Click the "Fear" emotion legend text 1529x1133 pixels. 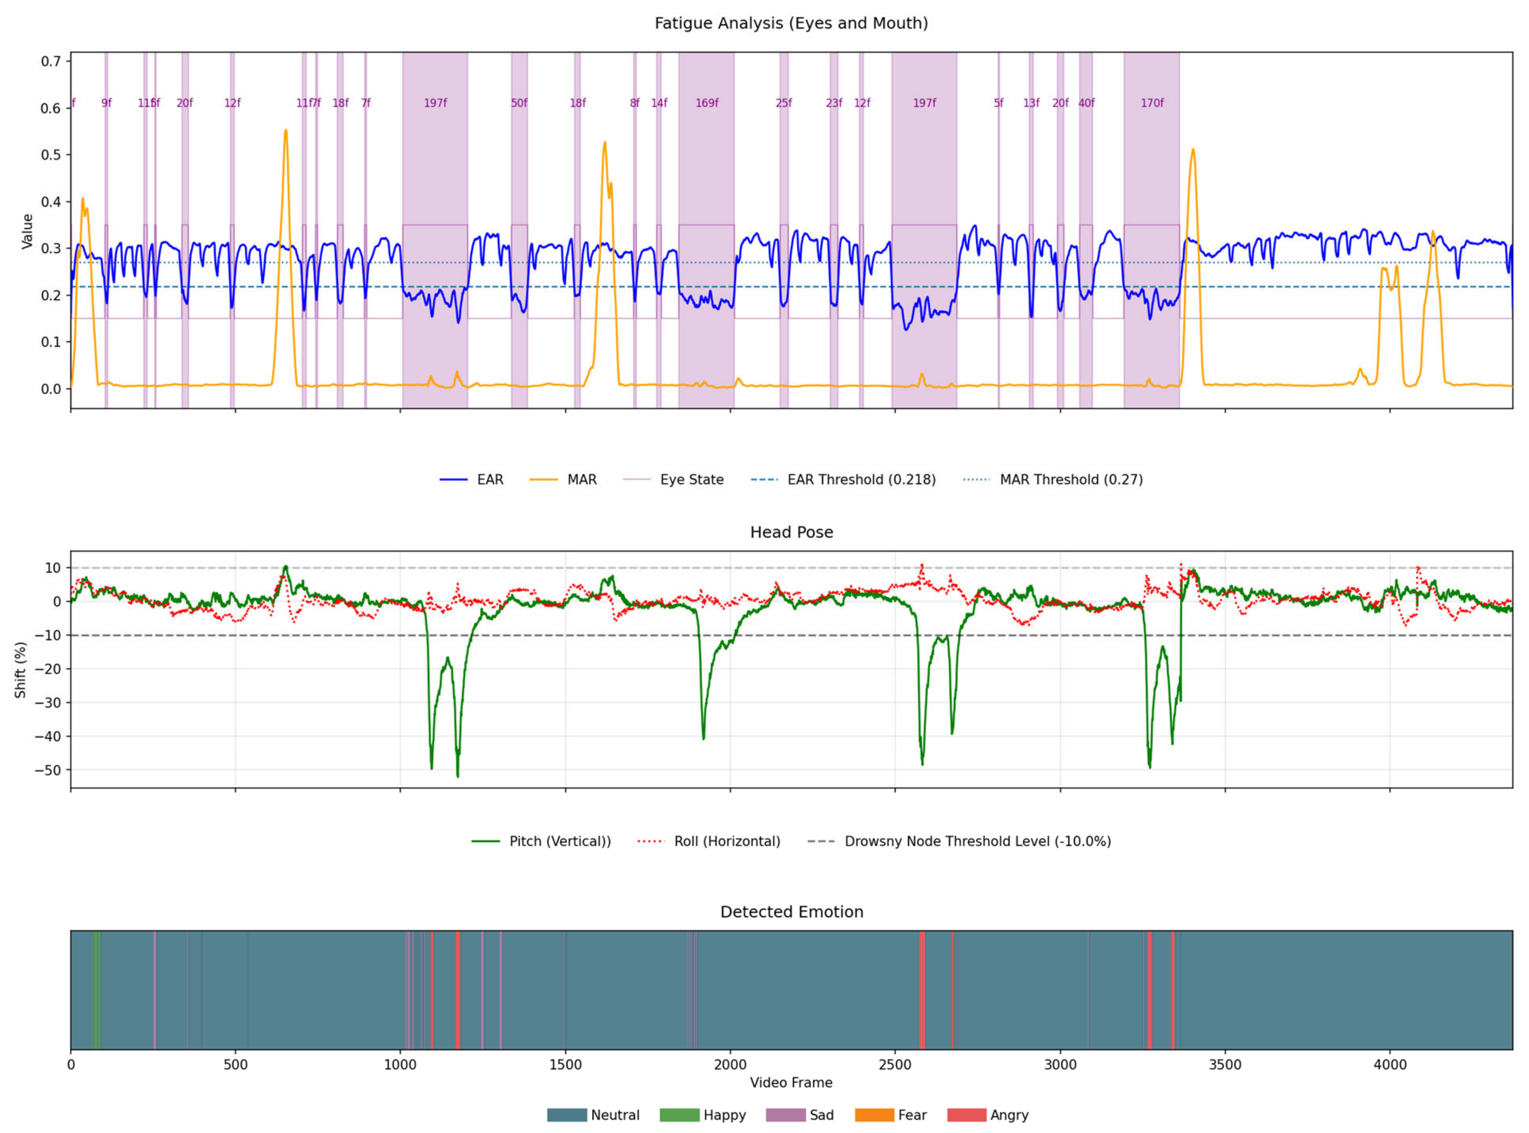[x=912, y=1115]
